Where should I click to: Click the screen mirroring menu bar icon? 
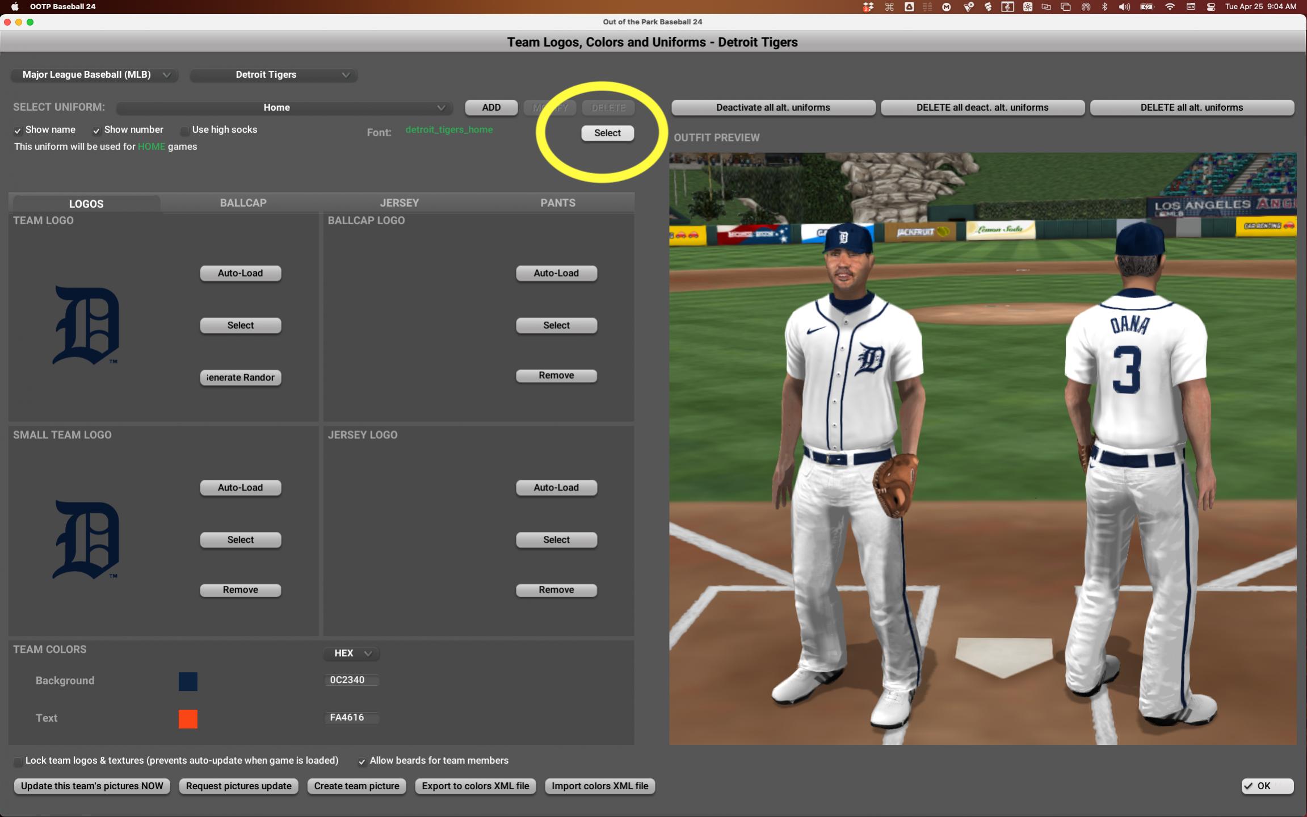pos(1066,7)
